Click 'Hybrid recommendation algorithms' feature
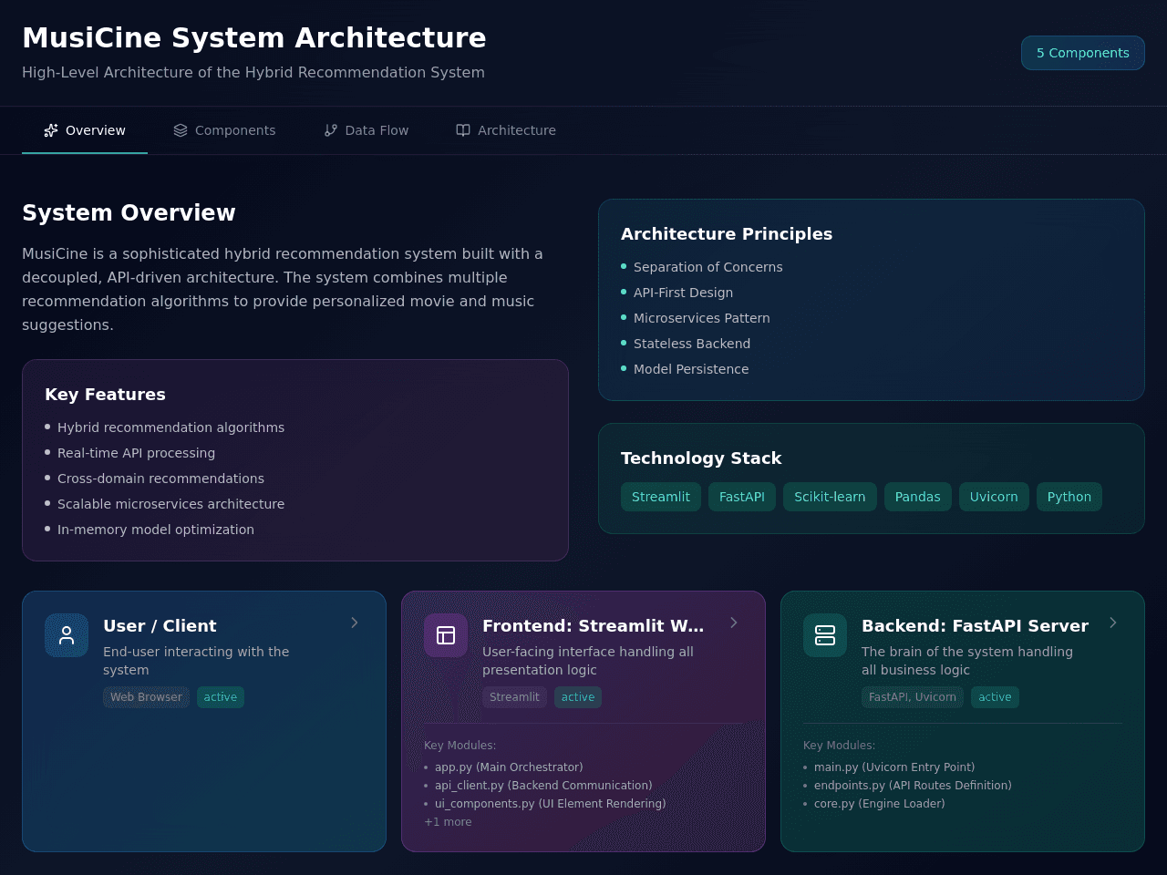The width and height of the screenshot is (1167, 875). click(x=171, y=427)
